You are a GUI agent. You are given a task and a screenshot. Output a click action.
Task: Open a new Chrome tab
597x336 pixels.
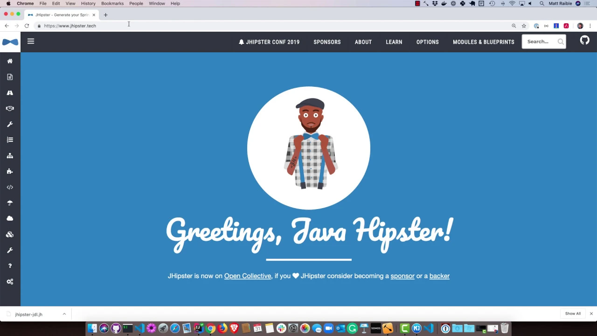105,15
